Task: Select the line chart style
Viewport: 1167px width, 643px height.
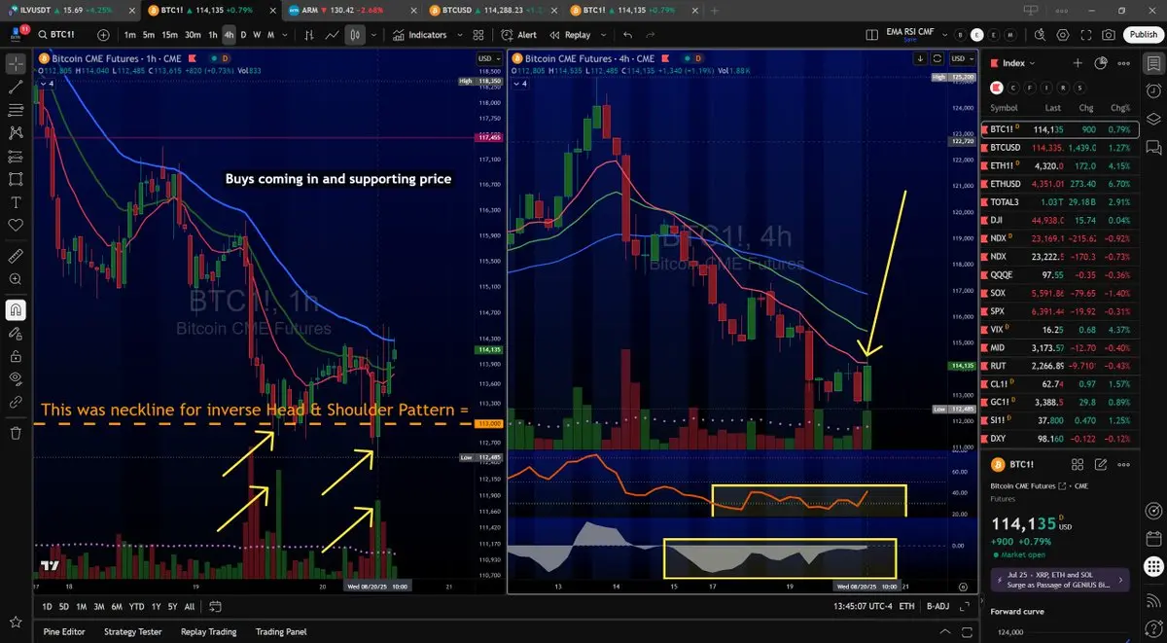Action: pos(332,34)
